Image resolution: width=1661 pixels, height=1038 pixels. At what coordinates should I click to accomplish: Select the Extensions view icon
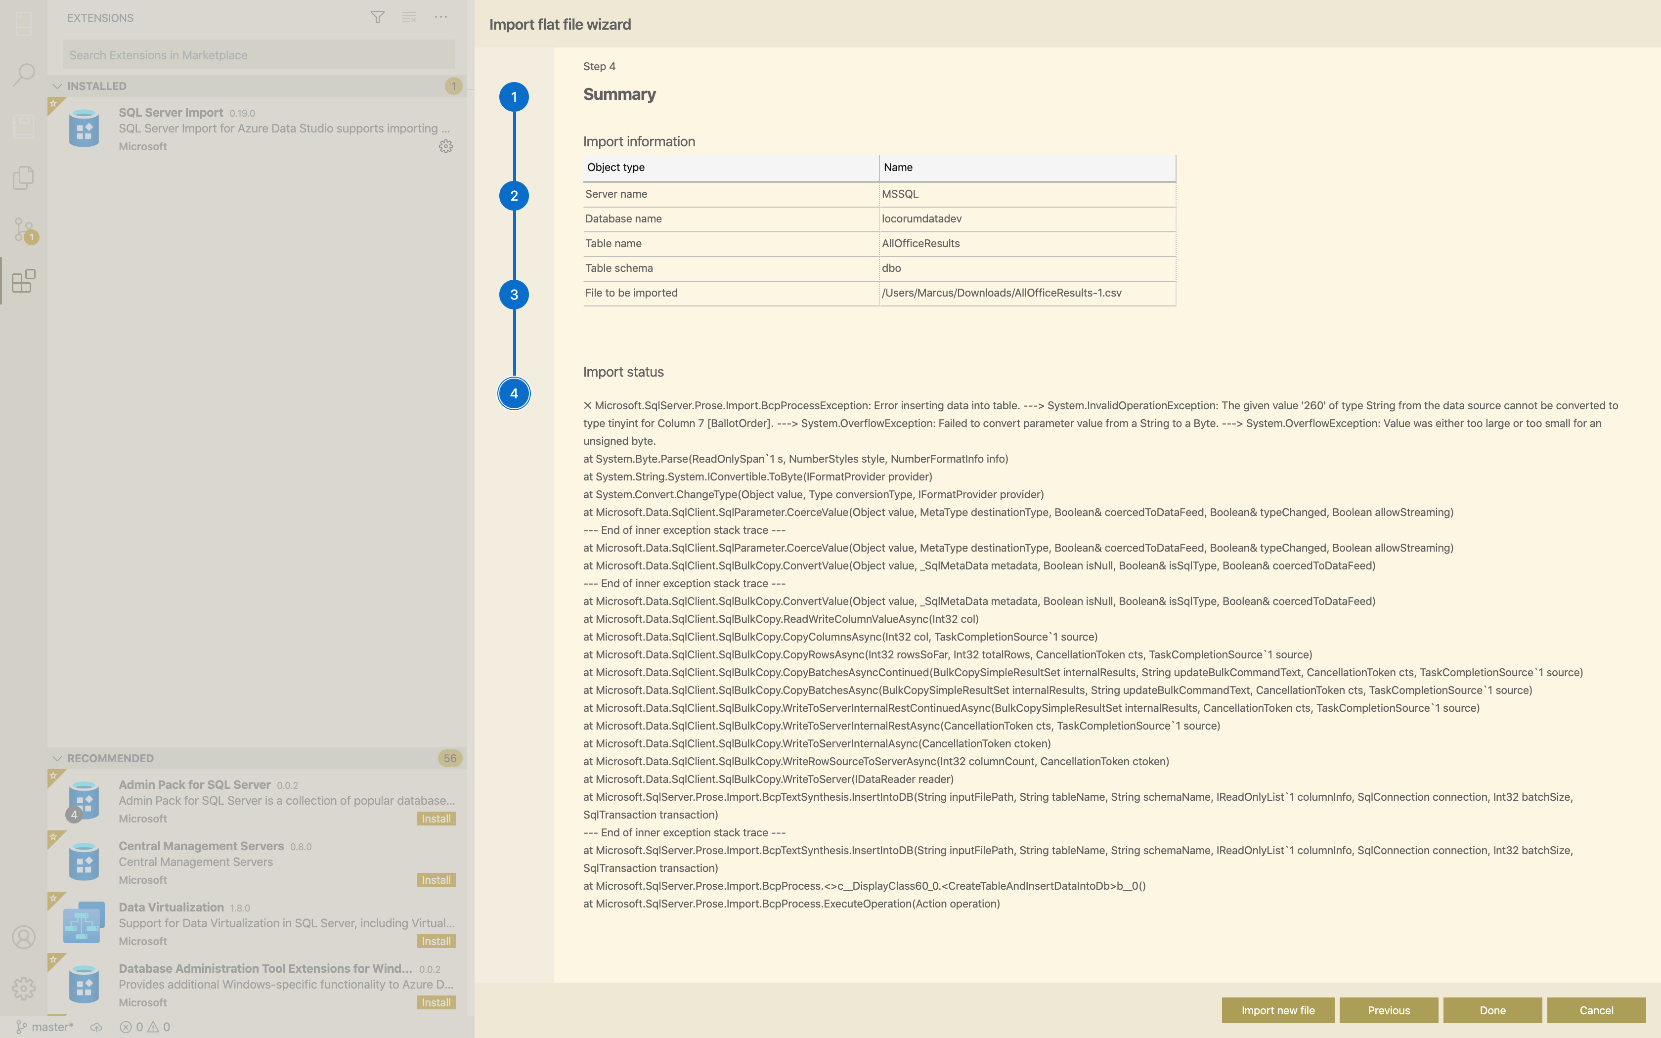coord(24,281)
